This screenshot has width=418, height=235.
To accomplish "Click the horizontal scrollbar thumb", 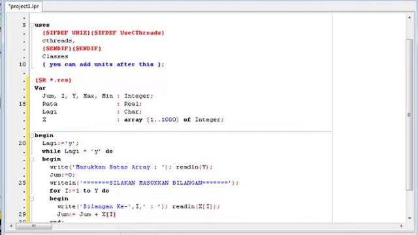I will [34, 227].
